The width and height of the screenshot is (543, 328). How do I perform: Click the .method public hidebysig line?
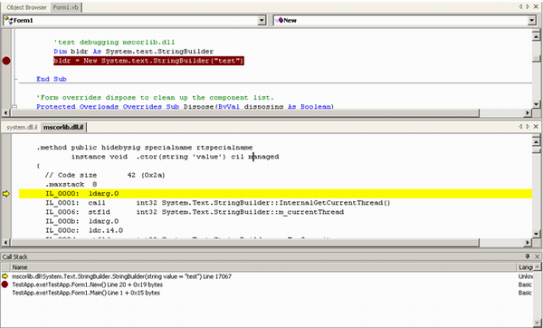(x=145, y=148)
